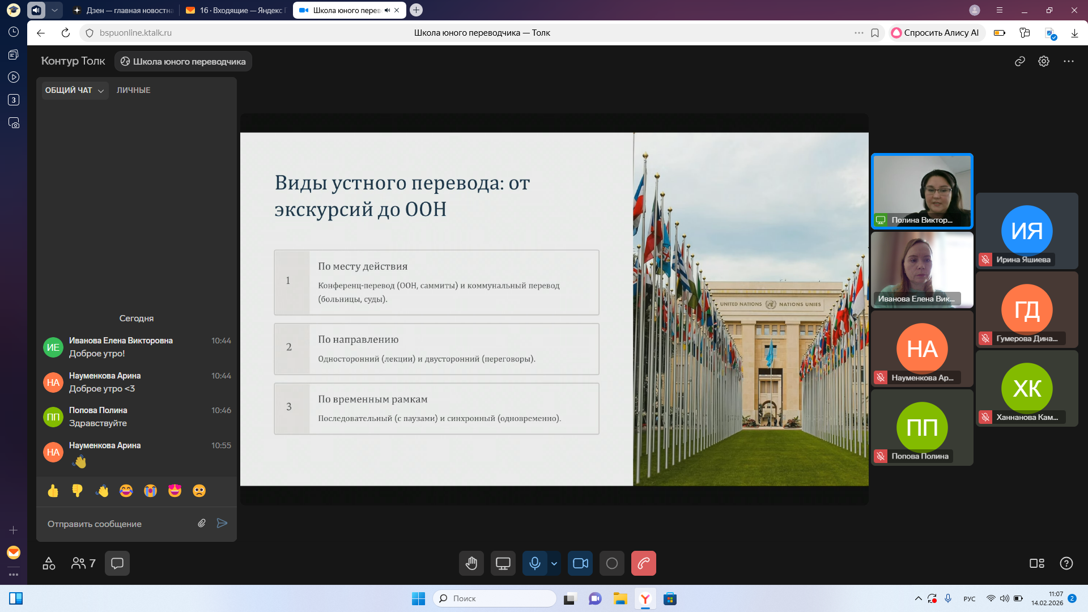Mute the microphone
This screenshot has height=612, width=1088.
pos(534,563)
